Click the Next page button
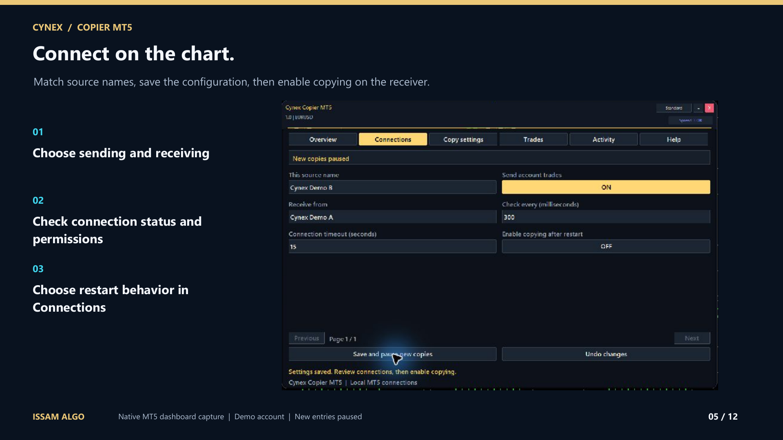The image size is (783, 440). click(692, 338)
